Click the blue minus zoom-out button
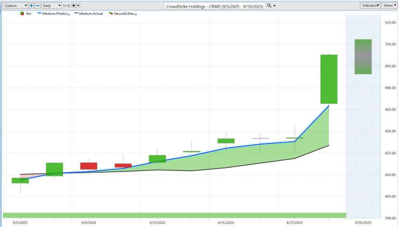This screenshot has width=398, height=227. coord(37,5)
